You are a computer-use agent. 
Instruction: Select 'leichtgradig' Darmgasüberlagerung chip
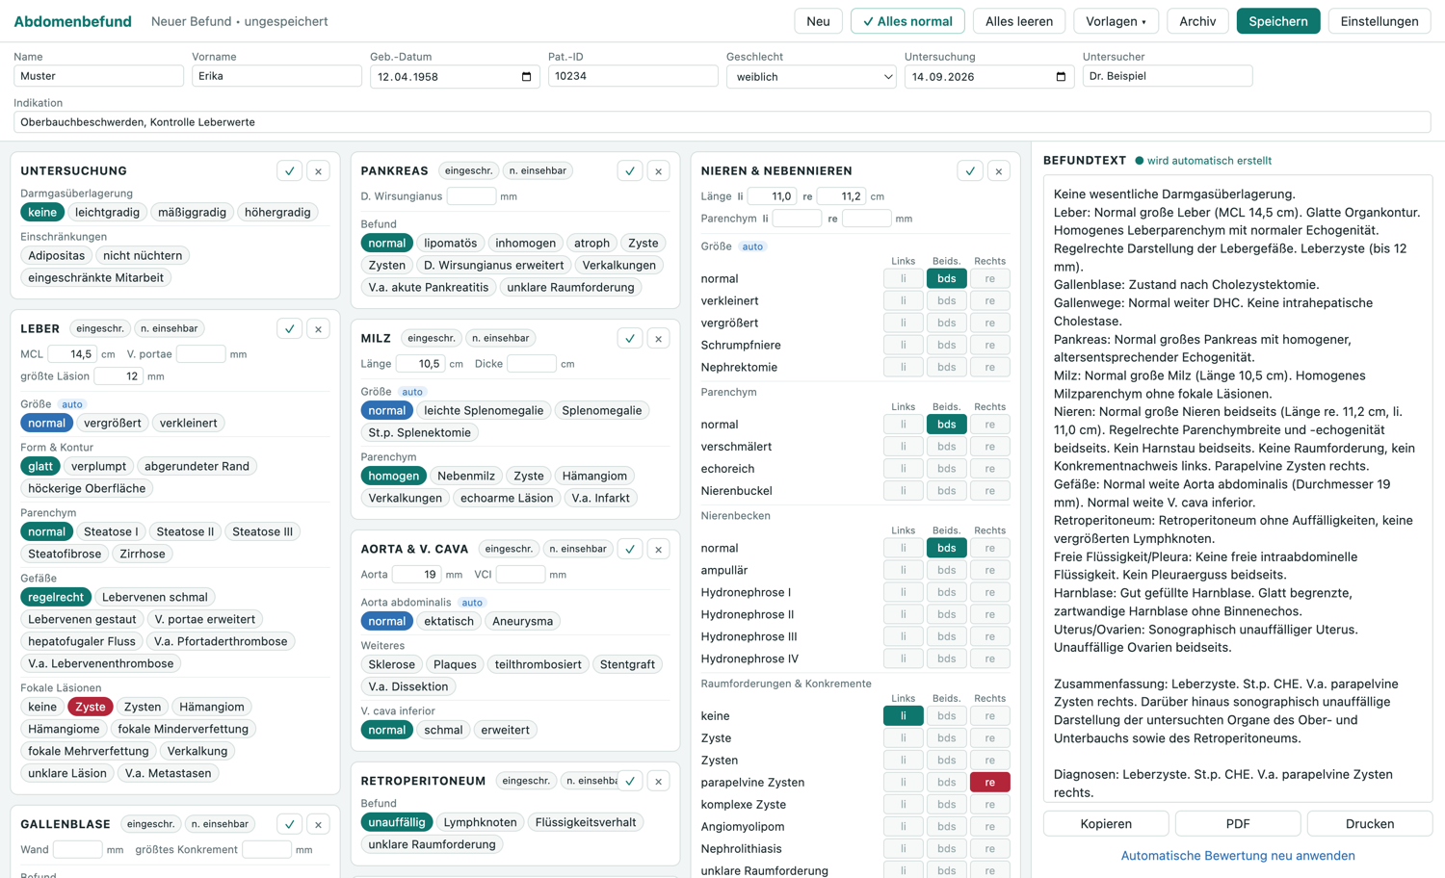[x=107, y=213]
